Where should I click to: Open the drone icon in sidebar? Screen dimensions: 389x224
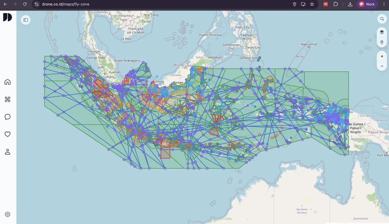(8, 99)
